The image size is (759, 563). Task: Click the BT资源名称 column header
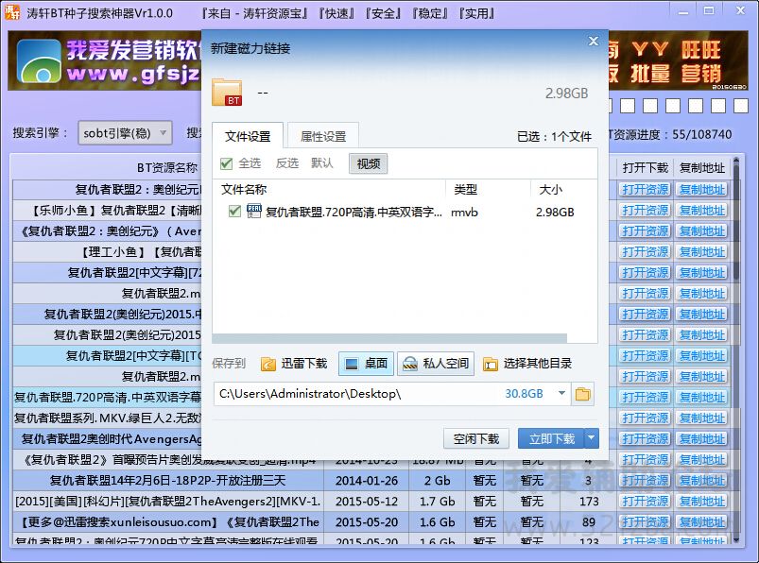pyautogui.click(x=167, y=168)
